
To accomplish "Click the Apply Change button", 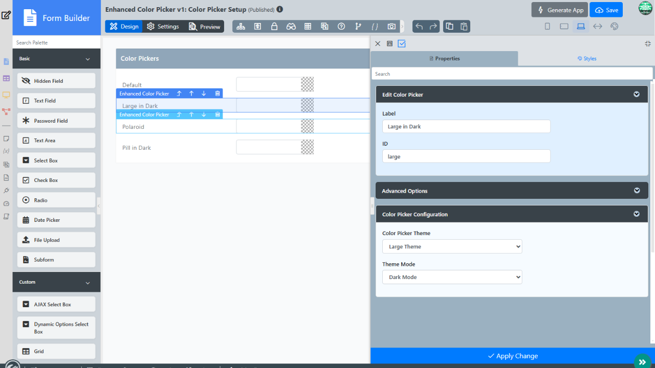I will click(x=512, y=356).
